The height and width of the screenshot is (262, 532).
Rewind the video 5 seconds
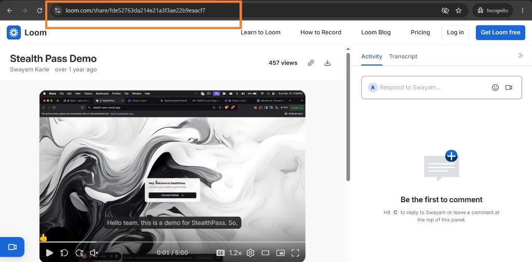(64, 253)
